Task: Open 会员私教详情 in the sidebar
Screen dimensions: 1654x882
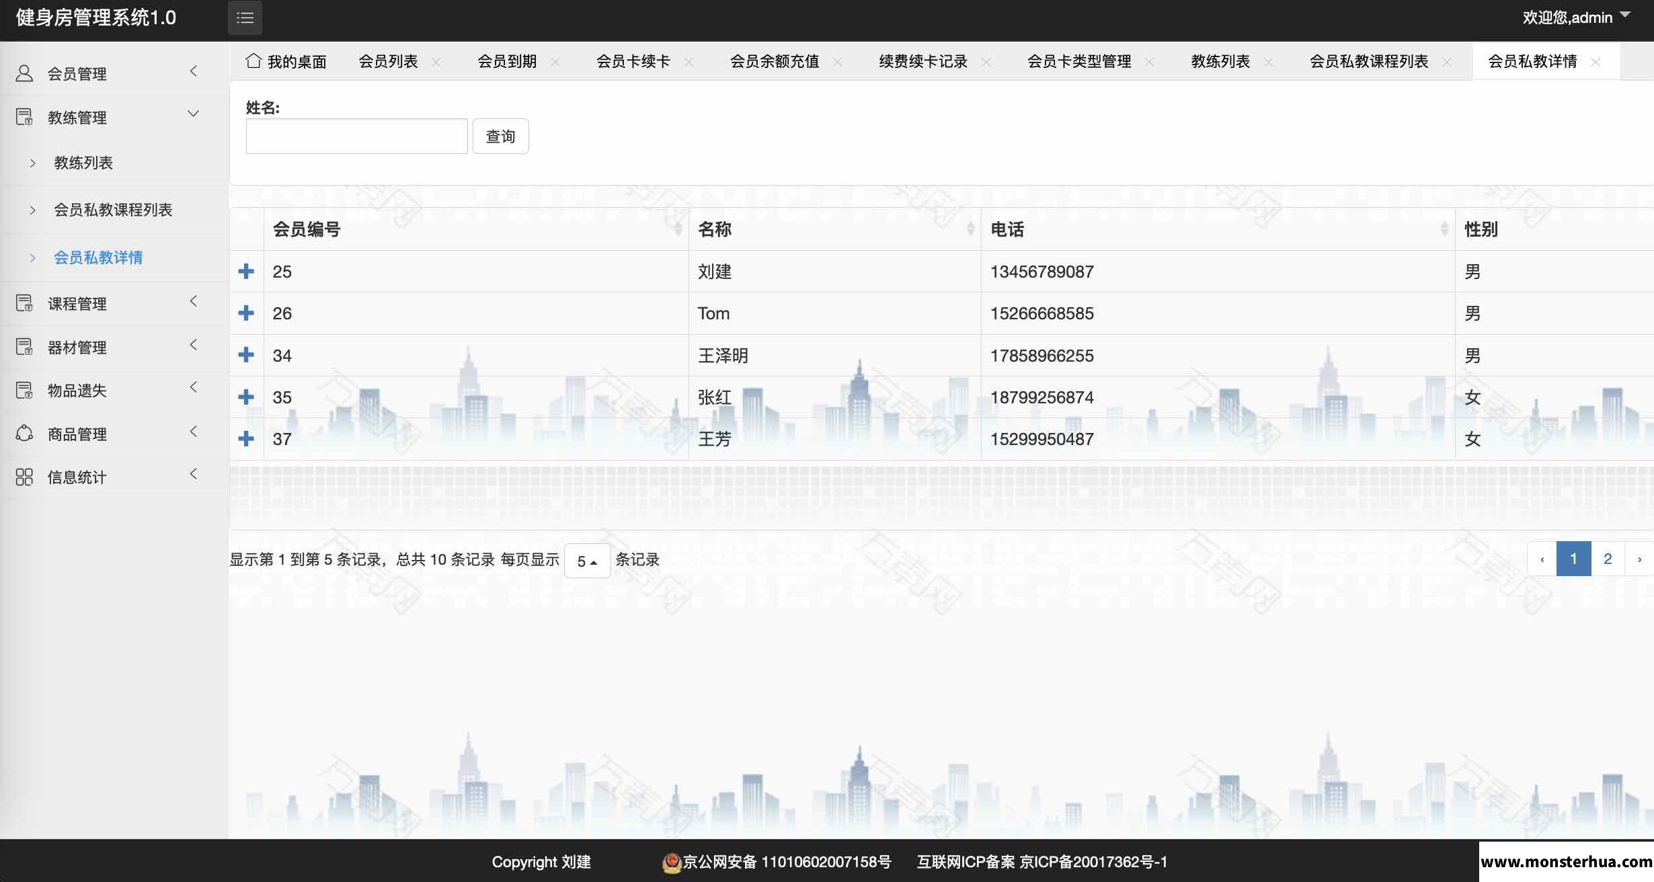Action: [x=98, y=257]
